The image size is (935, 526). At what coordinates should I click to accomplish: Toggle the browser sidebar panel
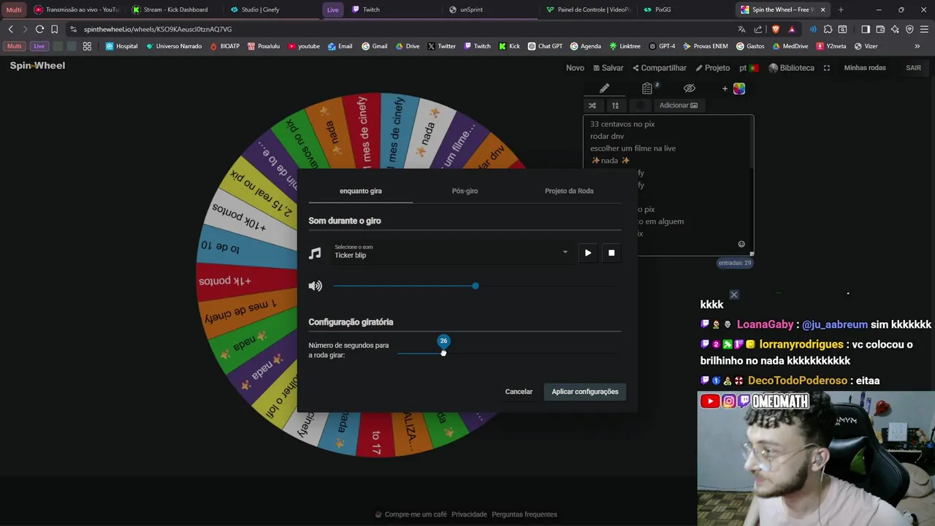pyautogui.click(x=866, y=29)
